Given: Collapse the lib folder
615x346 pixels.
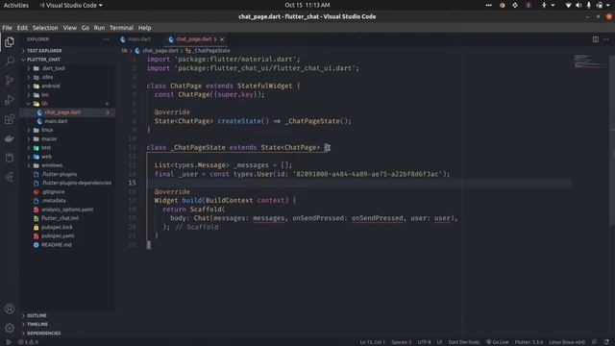Looking at the screenshot, I should [x=44, y=104].
